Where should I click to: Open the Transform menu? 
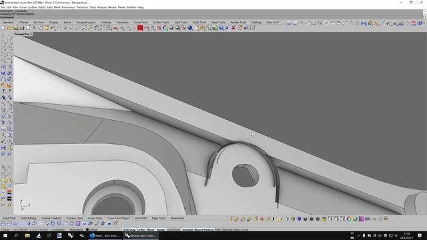(82, 7)
